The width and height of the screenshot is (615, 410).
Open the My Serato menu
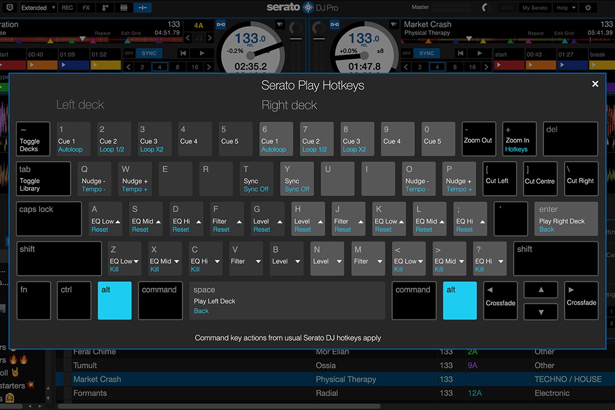536,7
